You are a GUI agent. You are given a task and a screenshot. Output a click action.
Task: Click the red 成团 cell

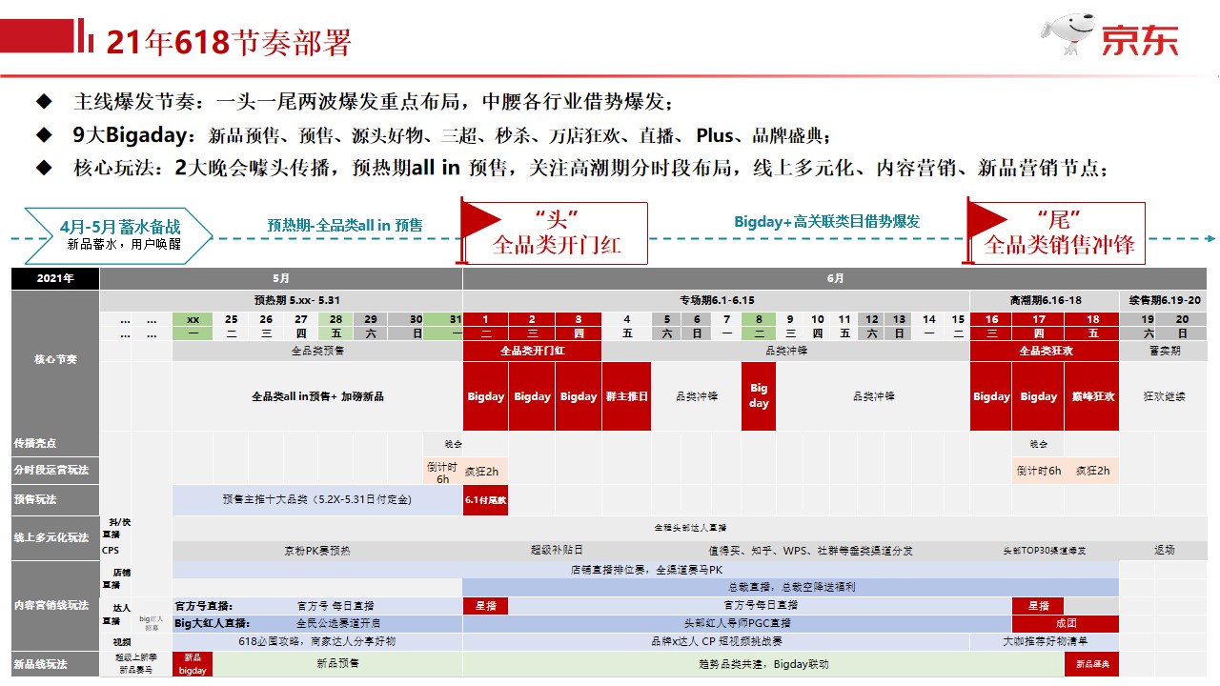click(x=1066, y=624)
